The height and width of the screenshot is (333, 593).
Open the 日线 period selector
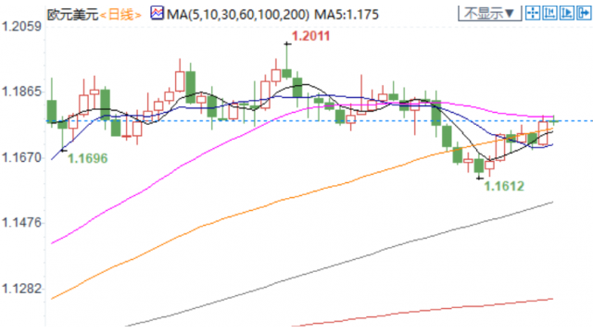pyautogui.click(x=120, y=15)
